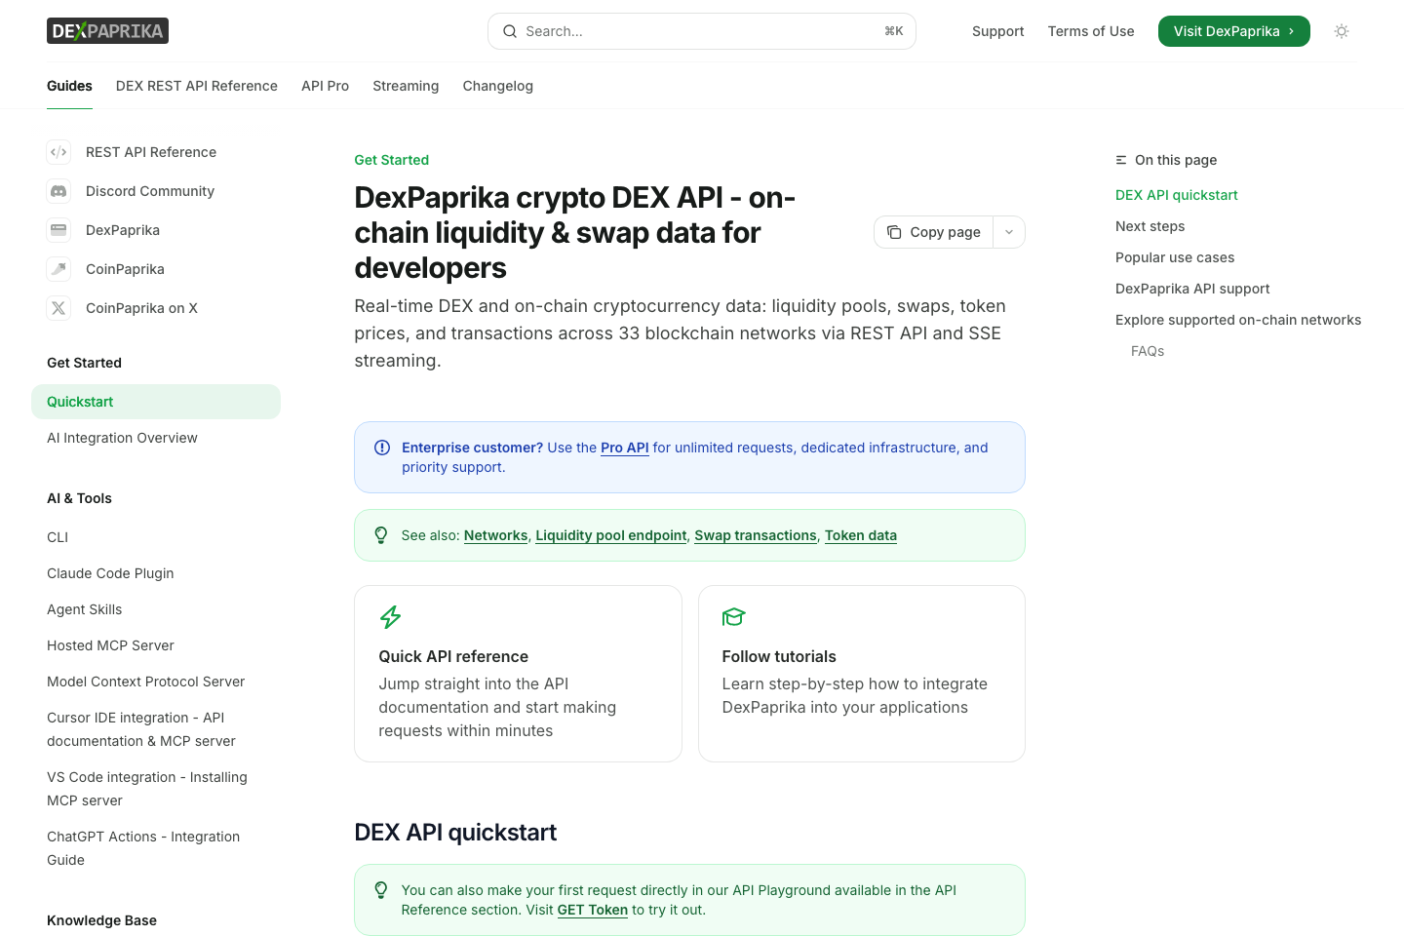Click the lightning icon above Quick API reference
Screen dimensions: 1404x936
pyautogui.click(x=390, y=617)
